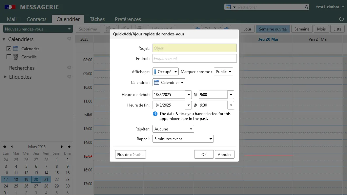
Task: Select day 13 in mini calendar
Action: 36,173
